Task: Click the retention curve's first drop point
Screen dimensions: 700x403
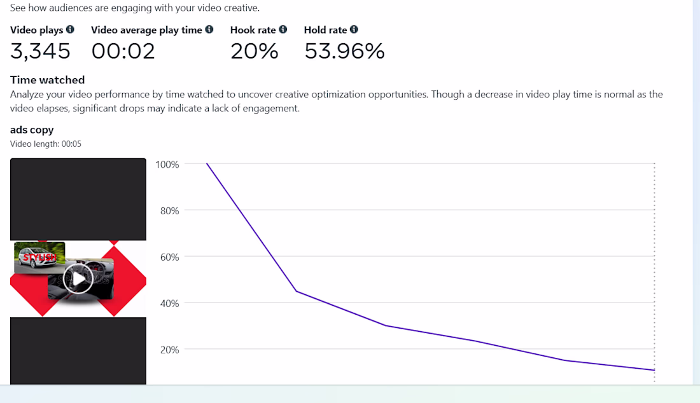Action: (297, 292)
